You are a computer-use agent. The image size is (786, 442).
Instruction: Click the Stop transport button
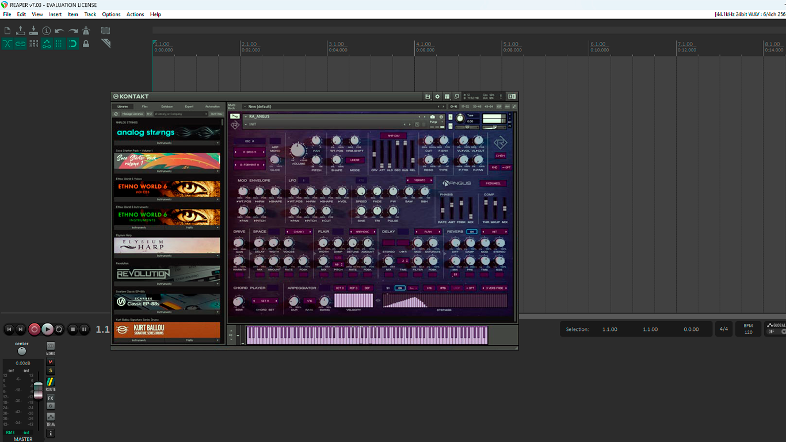pos(73,329)
